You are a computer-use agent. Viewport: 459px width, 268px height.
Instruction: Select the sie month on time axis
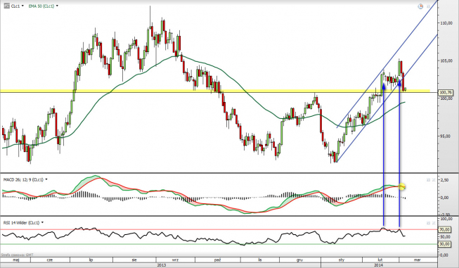coord(134,260)
